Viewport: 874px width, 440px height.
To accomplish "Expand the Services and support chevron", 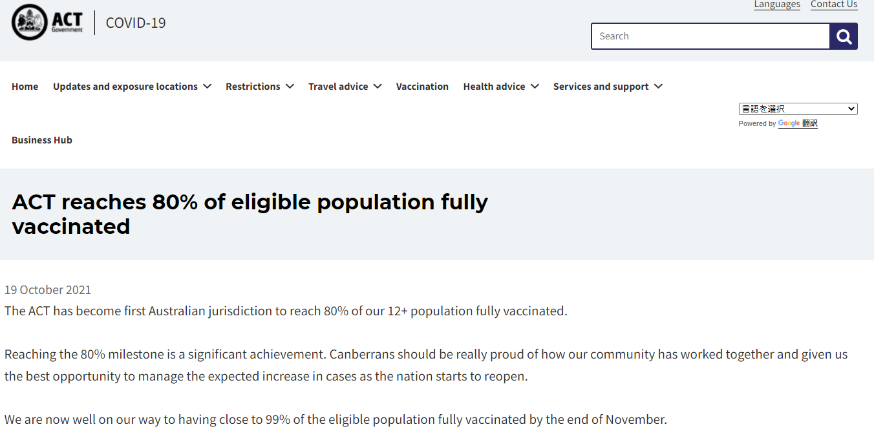I will pyautogui.click(x=658, y=87).
